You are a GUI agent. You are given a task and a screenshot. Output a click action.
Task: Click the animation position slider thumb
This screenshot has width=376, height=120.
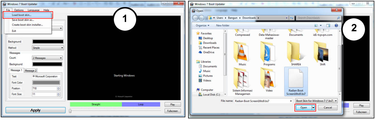(x=70, y=111)
